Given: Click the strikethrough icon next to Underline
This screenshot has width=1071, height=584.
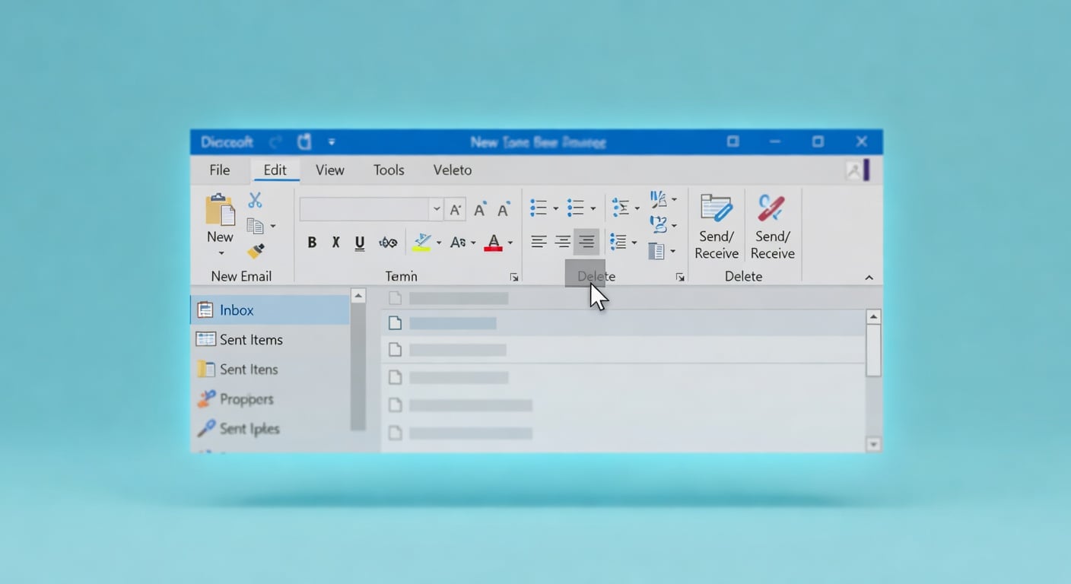Looking at the screenshot, I should pyautogui.click(x=388, y=243).
